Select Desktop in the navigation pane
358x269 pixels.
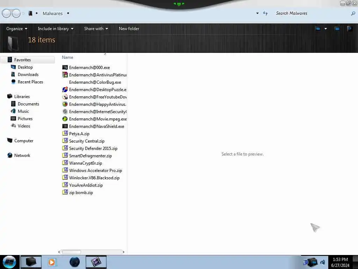(25, 67)
